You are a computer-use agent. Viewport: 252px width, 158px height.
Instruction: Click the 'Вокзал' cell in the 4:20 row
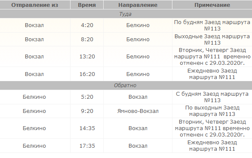point(34,25)
